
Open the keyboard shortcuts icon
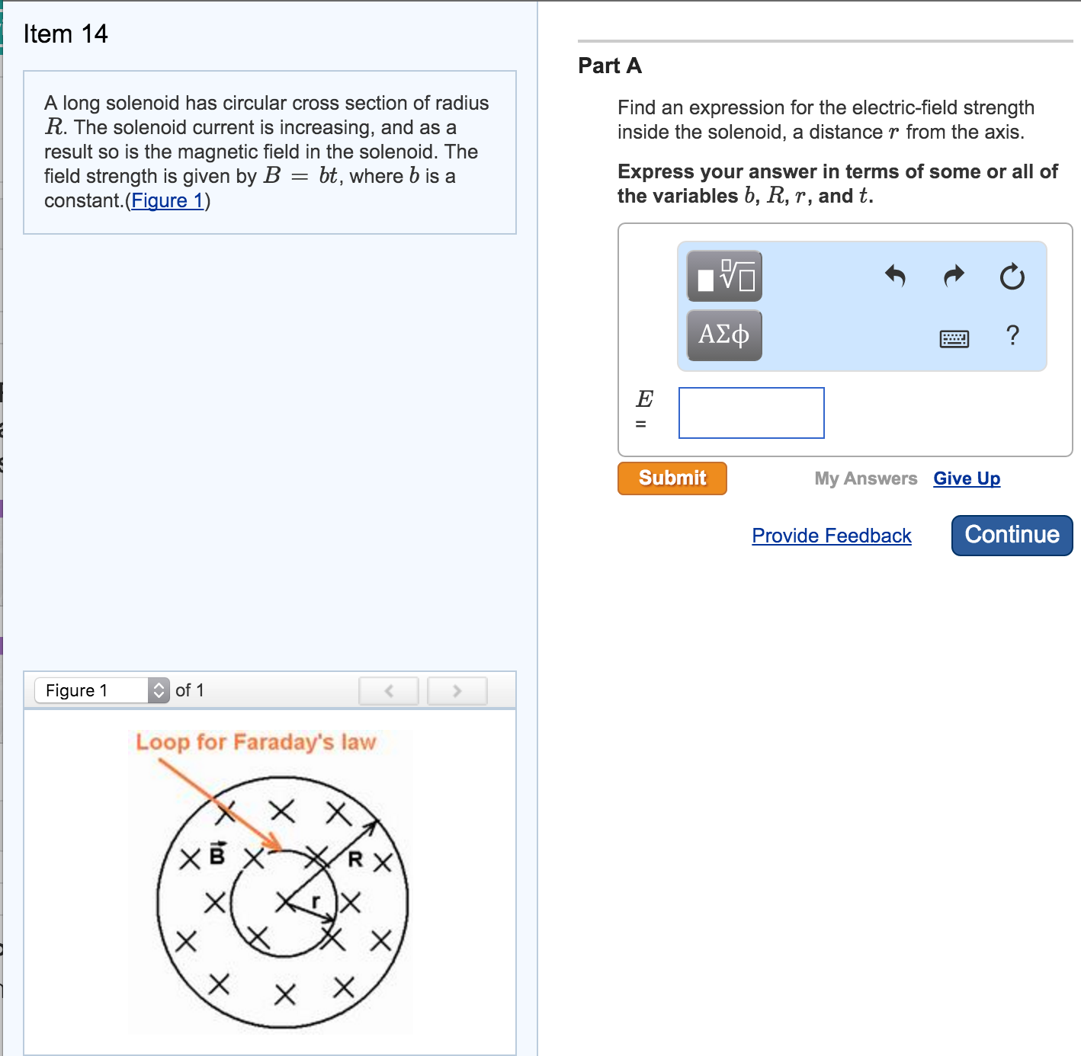954,338
